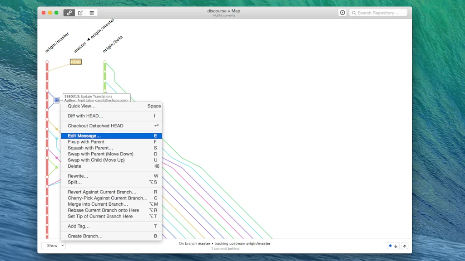
Task: Click the HEAD badge on the commit graph
Action: pyautogui.click(x=76, y=62)
